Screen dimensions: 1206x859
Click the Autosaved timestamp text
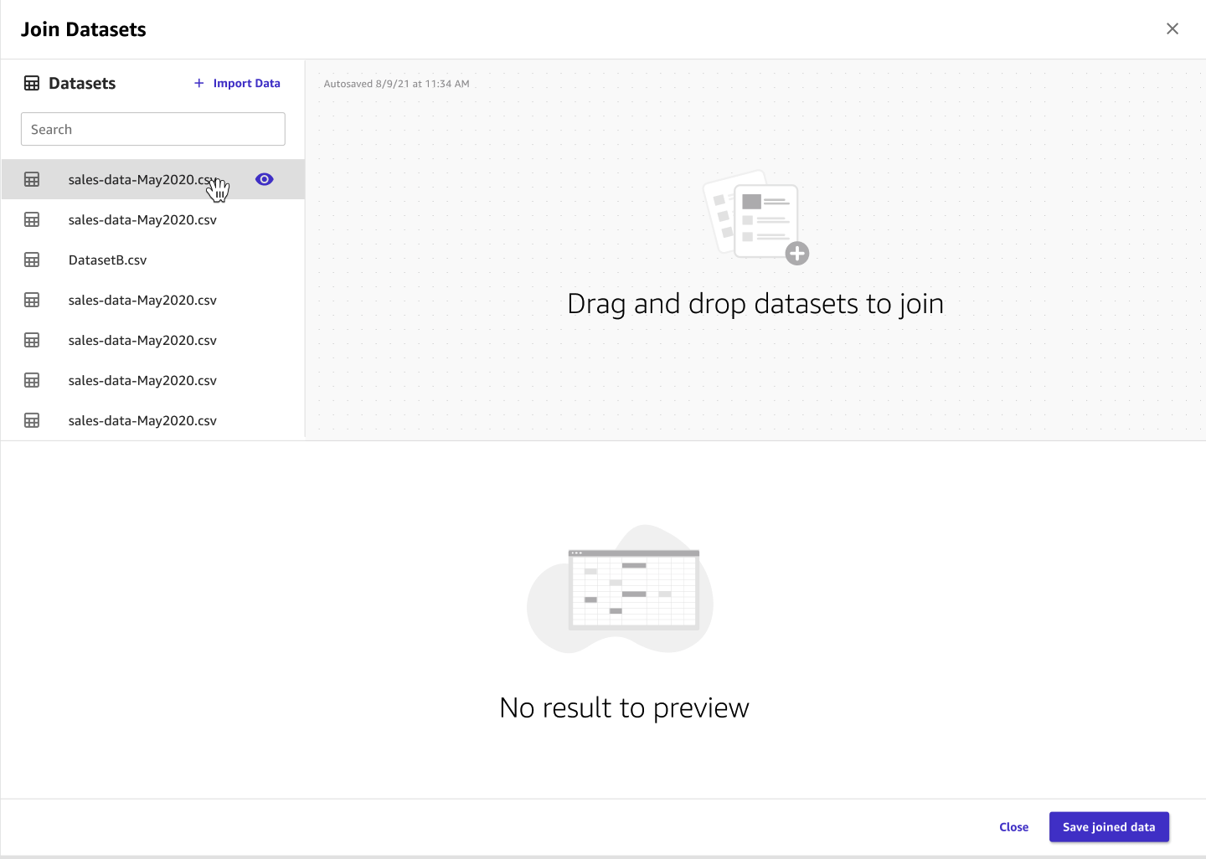point(396,84)
